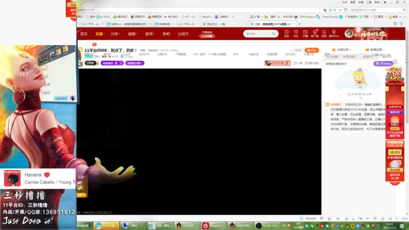The height and width of the screenshot is (230, 409).
Task: Open the 元宵节 tab in the navigation
Action: pos(183,34)
